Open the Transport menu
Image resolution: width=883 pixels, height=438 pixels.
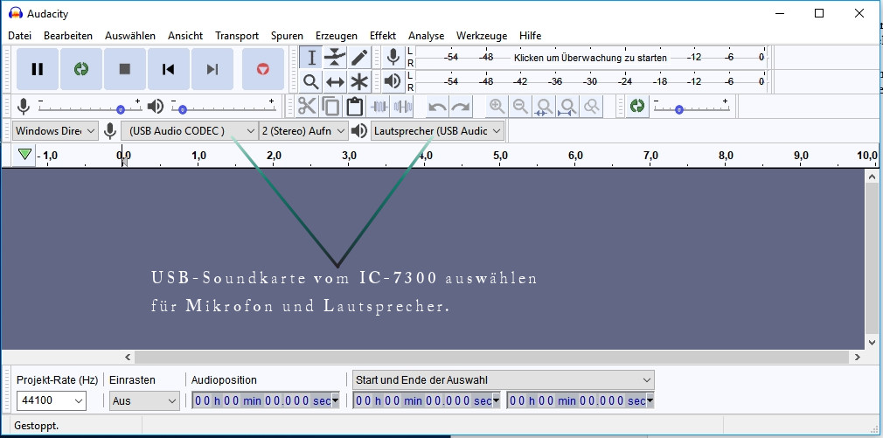point(237,36)
